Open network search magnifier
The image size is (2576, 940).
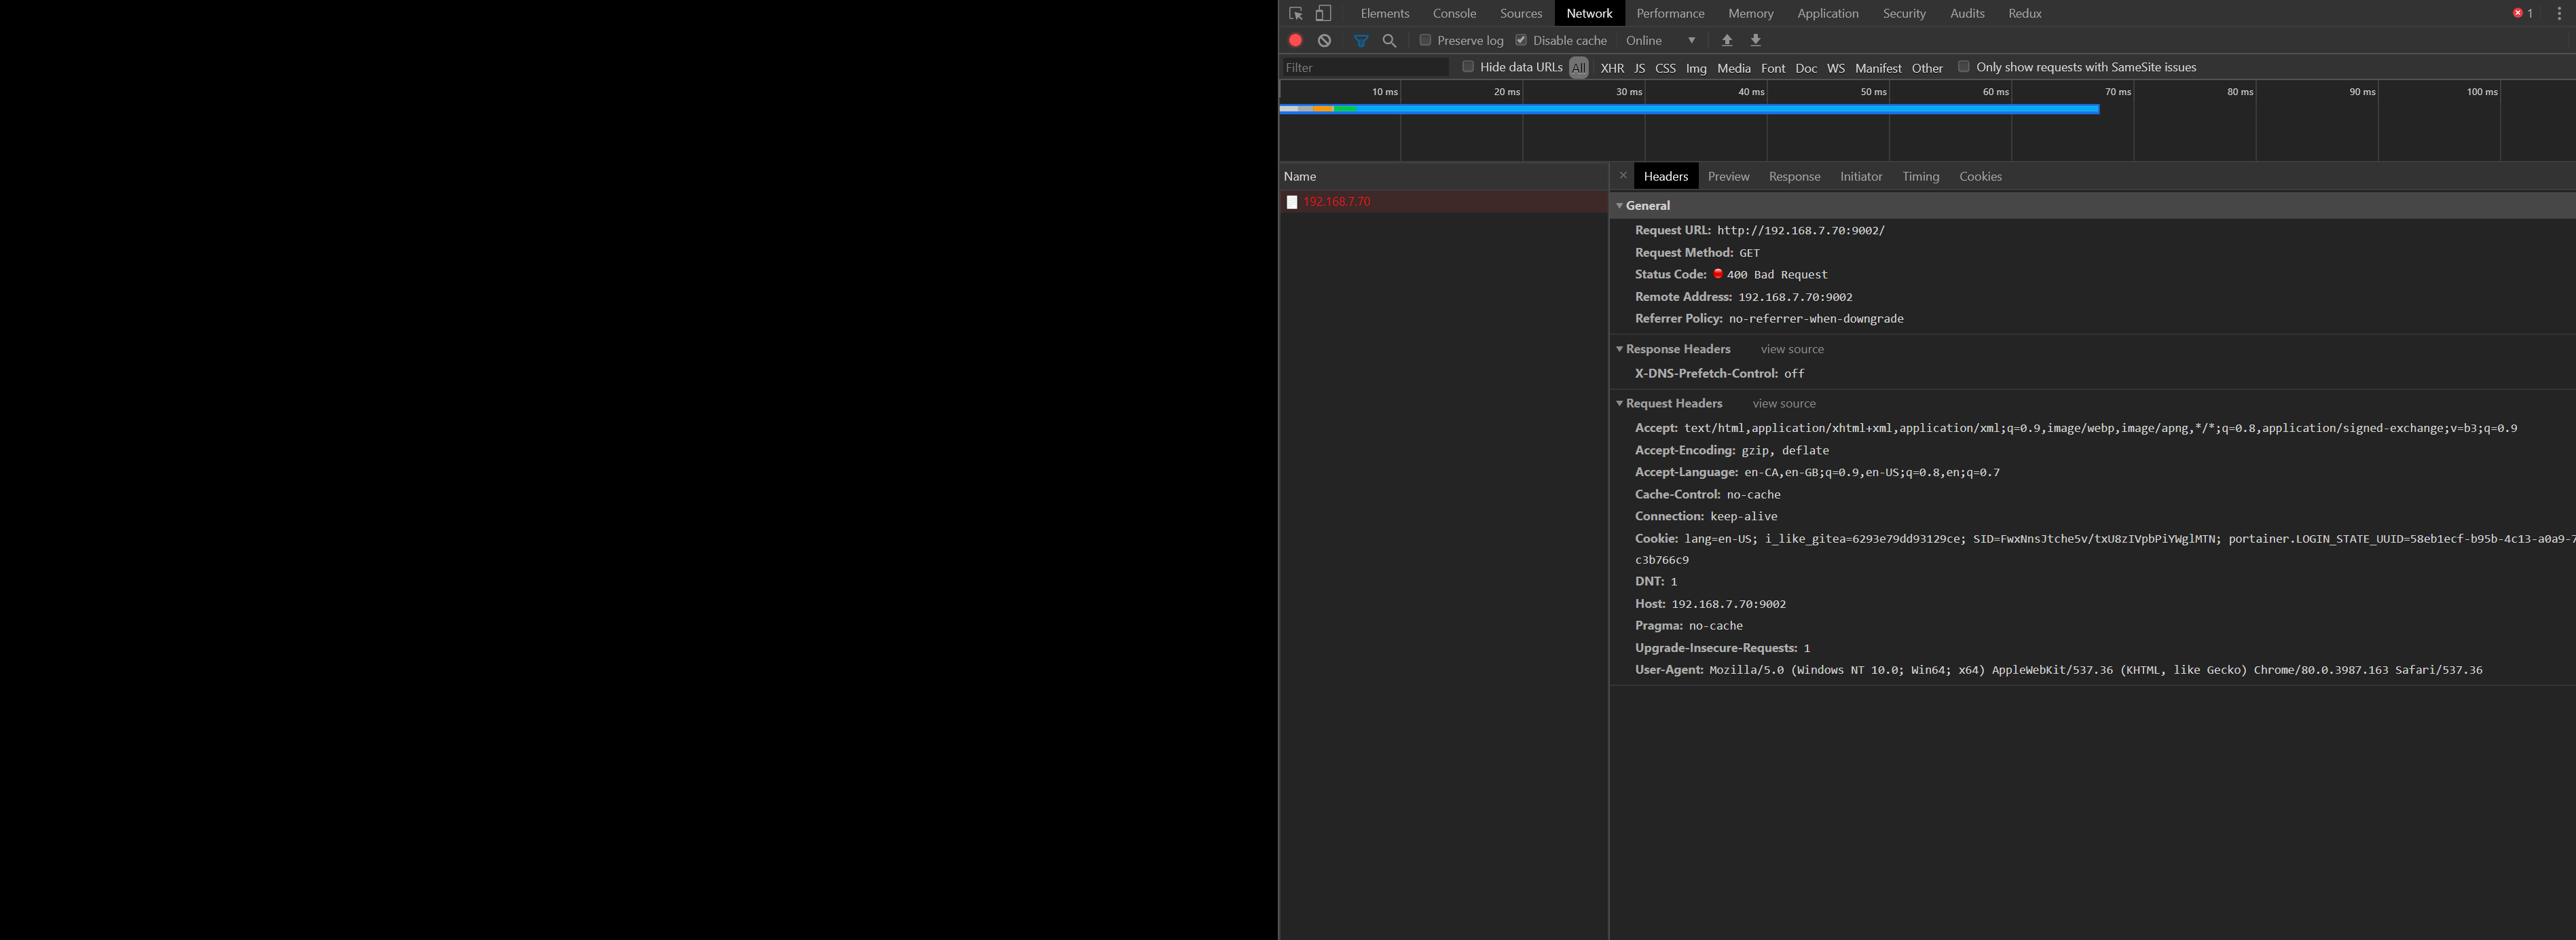point(1389,40)
